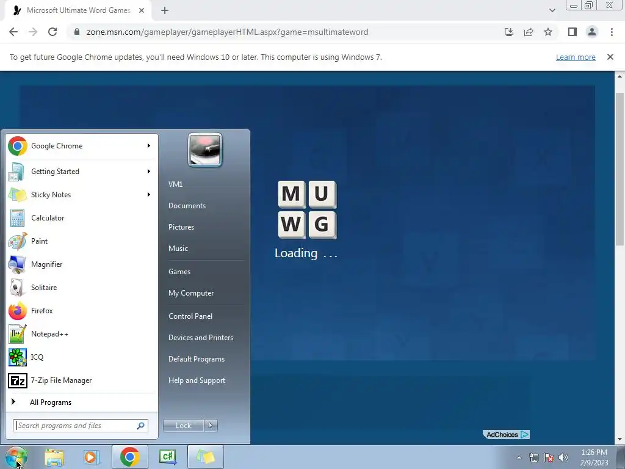Viewport: 625px width, 469px height.
Task: Launch Paint from Start menu
Action: 82,241
